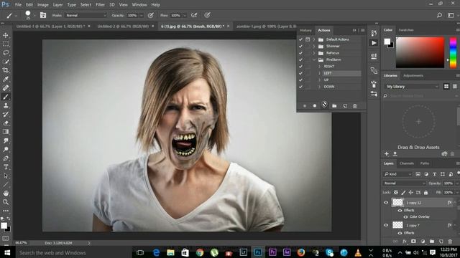Click the Windows Start button
Viewport: 460px width, 258px height.
click(7, 252)
